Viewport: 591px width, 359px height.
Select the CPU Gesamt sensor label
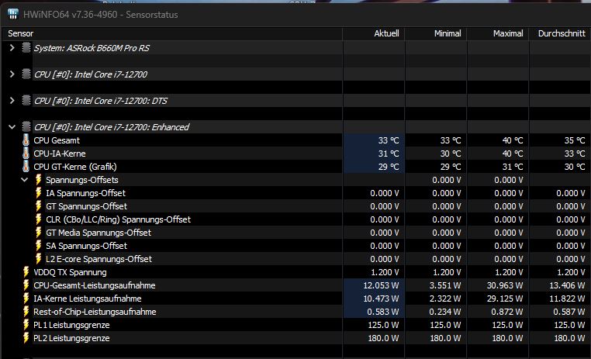pos(57,140)
